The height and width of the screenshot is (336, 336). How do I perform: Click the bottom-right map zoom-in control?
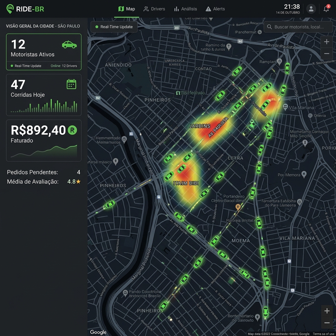click(x=326, y=310)
